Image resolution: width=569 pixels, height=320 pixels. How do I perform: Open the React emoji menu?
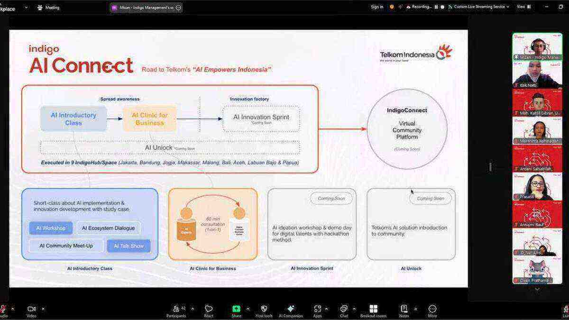pyautogui.click(x=209, y=311)
